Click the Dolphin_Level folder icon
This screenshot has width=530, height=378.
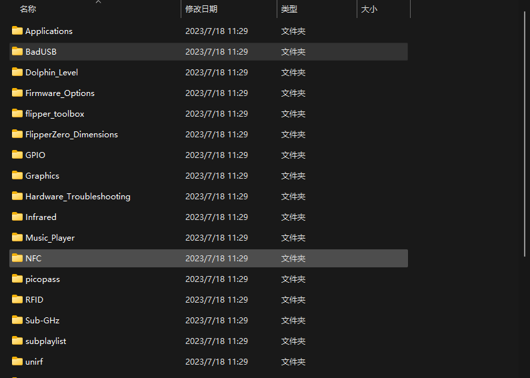coord(17,72)
